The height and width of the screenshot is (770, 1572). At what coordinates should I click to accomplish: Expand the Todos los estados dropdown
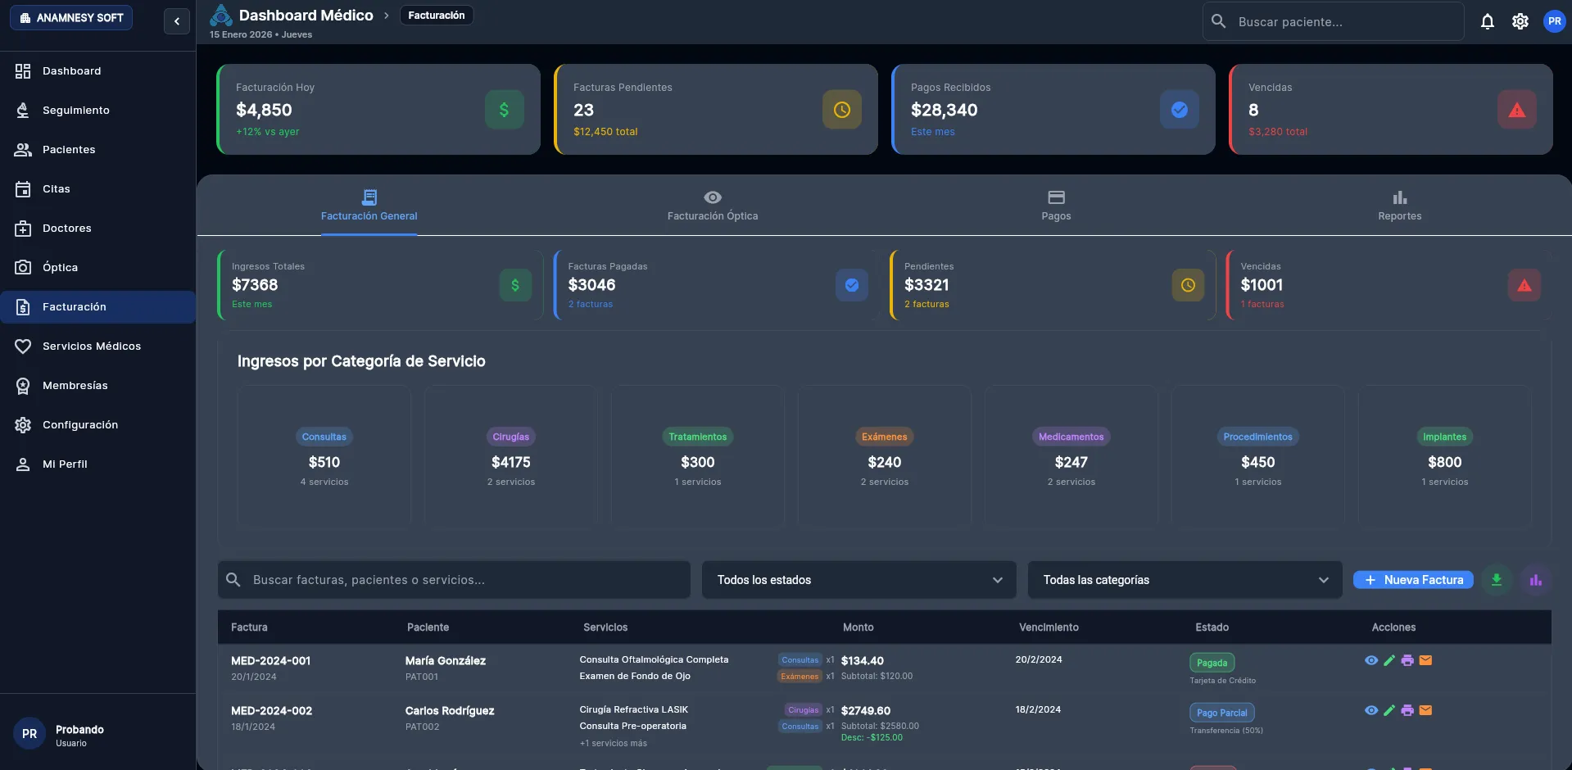pyautogui.click(x=858, y=580)
